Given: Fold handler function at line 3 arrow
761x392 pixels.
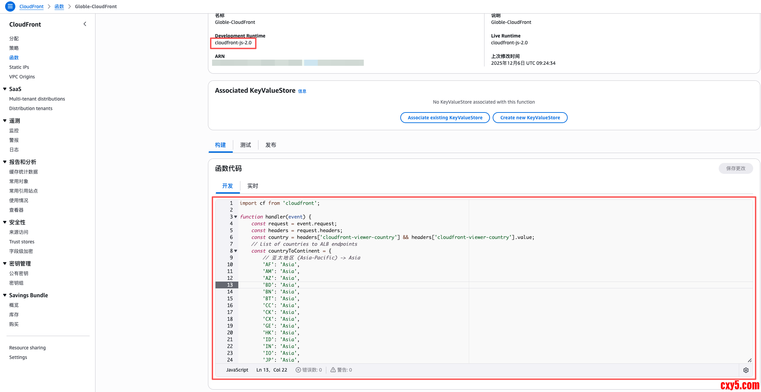Looking at the screenshot, I should tap(236, 217).
